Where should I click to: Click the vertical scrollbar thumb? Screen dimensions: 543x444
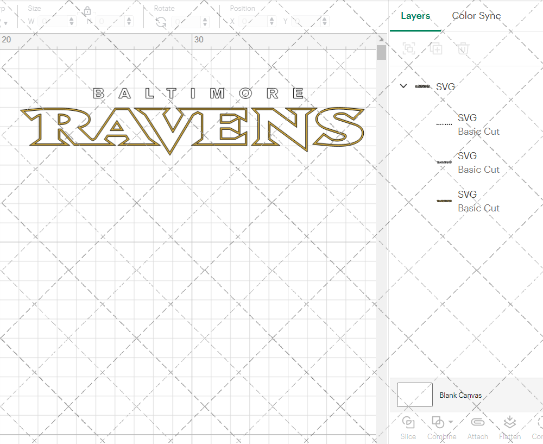381,52
